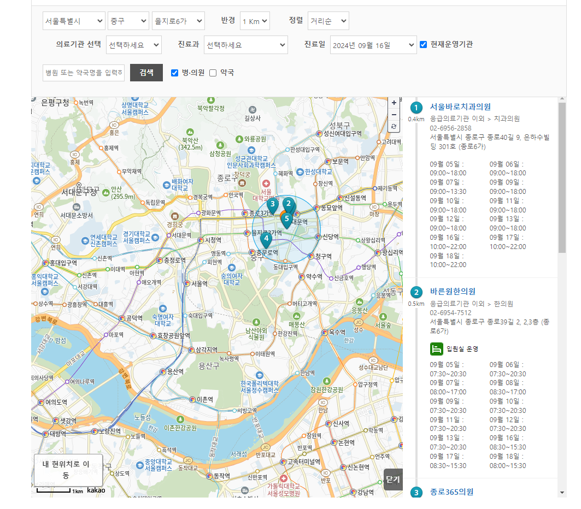Screen dimensions: 581x509
Task: Click the 0.5km distance label
Action: coord(416,304)
